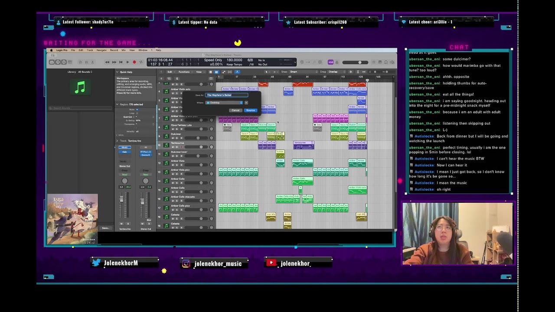Go to beginning with the transport button

coord(121,62)
